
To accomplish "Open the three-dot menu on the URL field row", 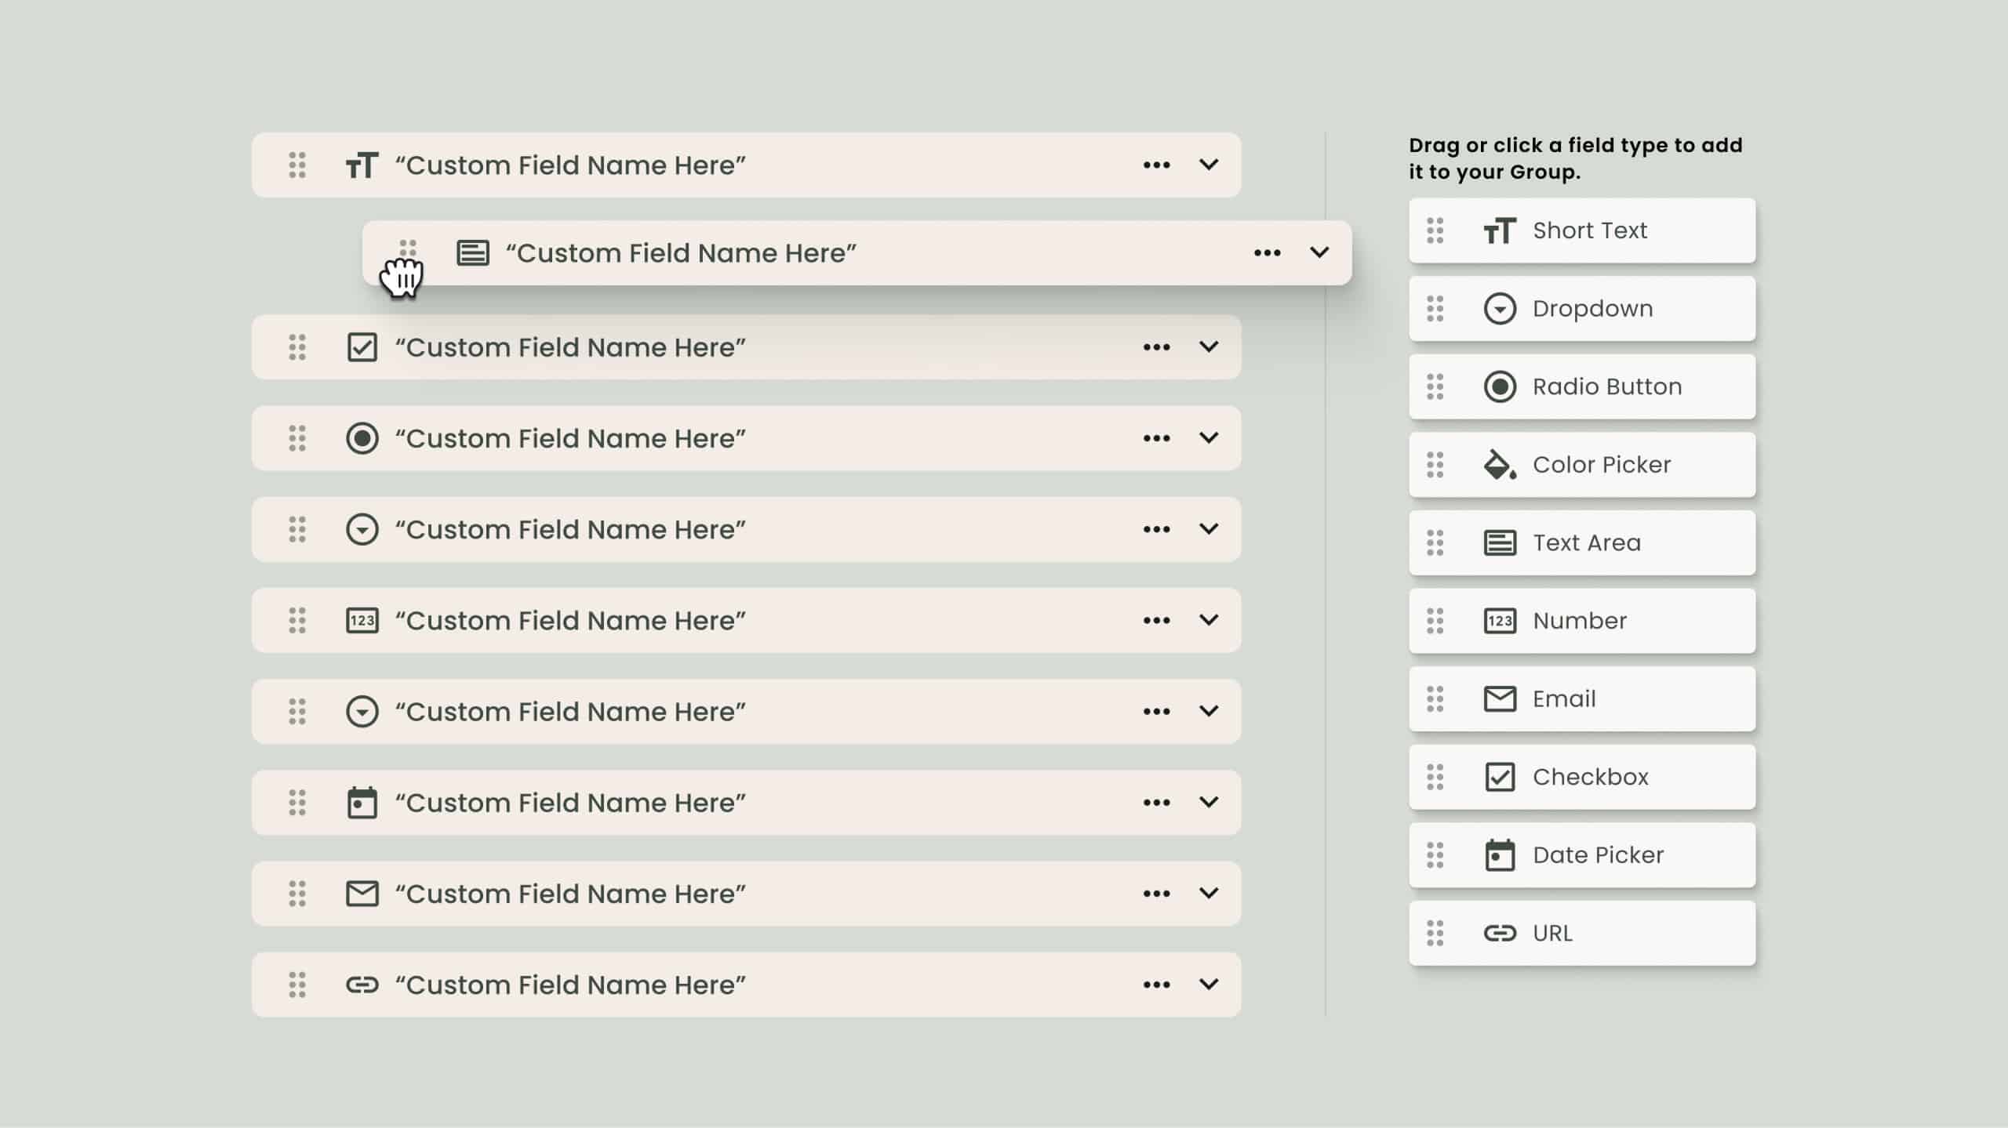I will coord(1156,985).
